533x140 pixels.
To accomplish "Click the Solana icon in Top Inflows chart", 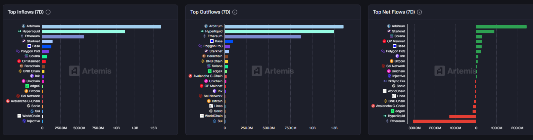I will pyautogui.click(x=26, y=56).
